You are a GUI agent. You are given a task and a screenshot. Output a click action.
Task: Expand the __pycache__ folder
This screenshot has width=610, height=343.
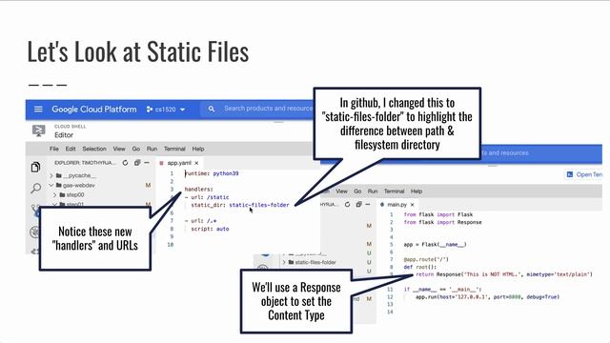click(51, 175)
